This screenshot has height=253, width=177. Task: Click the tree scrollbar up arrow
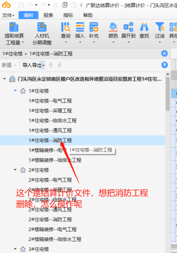168,74
